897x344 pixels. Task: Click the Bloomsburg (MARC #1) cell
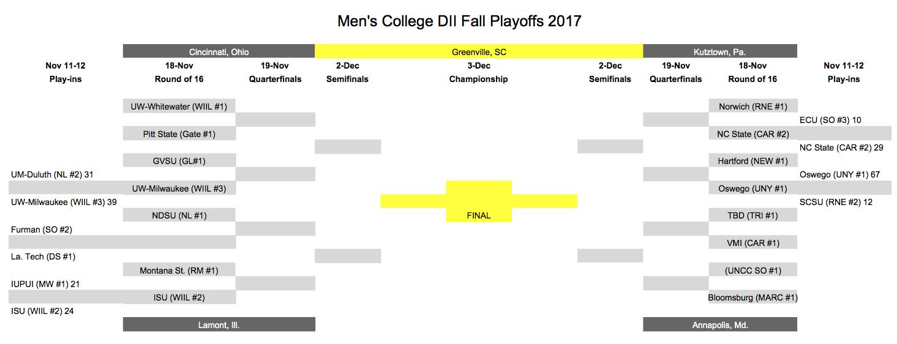(753, 297)
